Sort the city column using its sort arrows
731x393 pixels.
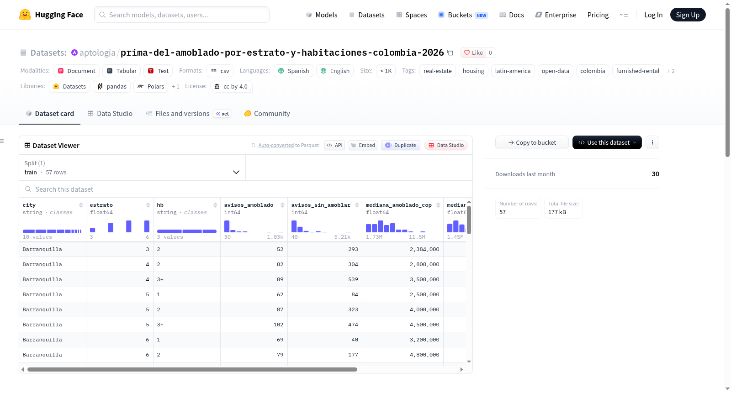coord(81,205)
